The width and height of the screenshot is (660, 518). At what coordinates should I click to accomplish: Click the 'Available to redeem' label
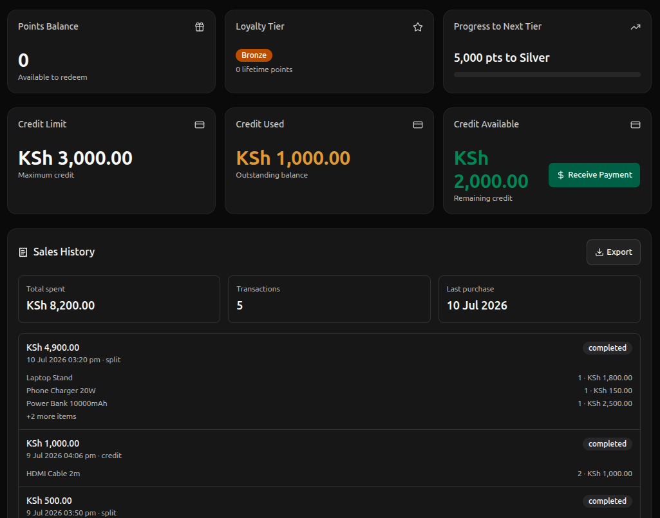pyautogui.click(x=53, y=77)
